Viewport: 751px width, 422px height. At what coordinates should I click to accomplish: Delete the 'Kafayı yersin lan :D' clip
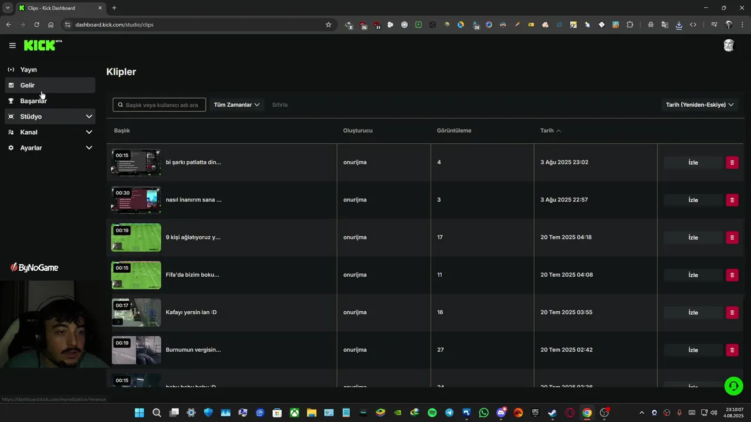click(732, 312)
